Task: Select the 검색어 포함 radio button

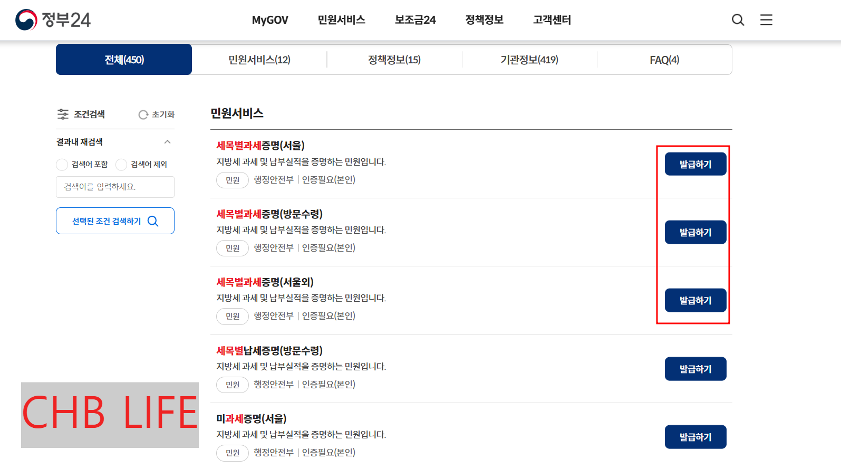Action: [62, 164]
